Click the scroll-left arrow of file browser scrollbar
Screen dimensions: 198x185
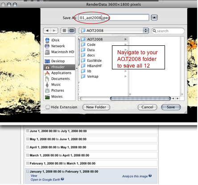[x=173, y=98]
